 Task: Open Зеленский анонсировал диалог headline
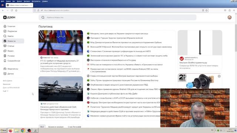pyautogui.click(x=129, y=56)
